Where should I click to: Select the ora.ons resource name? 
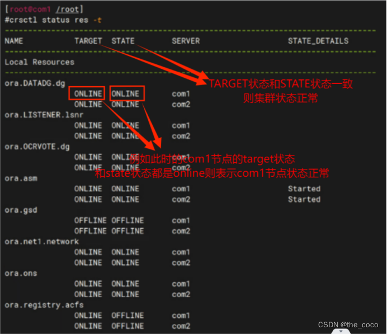21,274
